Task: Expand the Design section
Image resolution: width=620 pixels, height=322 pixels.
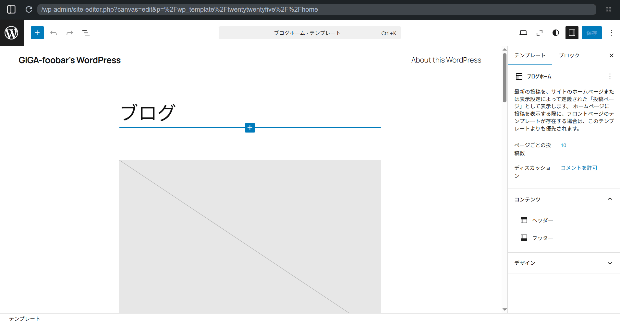Action: tap(610, 263)
